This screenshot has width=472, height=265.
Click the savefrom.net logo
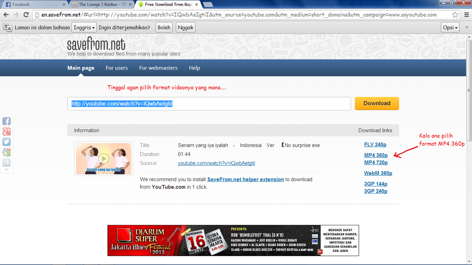pyautogui.click(x=96, y=45)
